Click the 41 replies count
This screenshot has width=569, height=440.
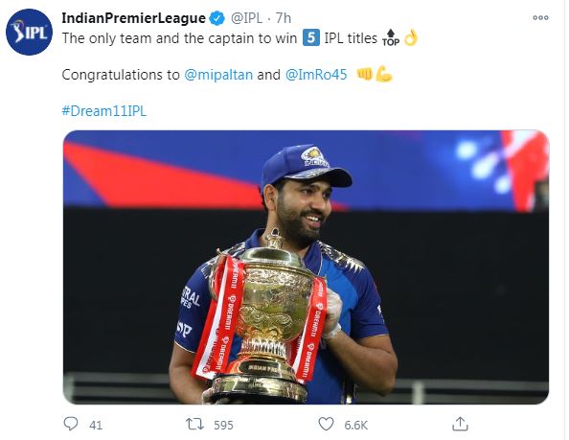coord(96,425)
